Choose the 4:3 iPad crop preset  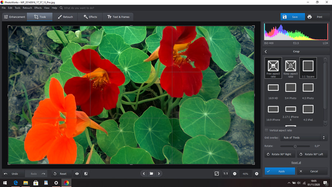(x=308, y=113)
